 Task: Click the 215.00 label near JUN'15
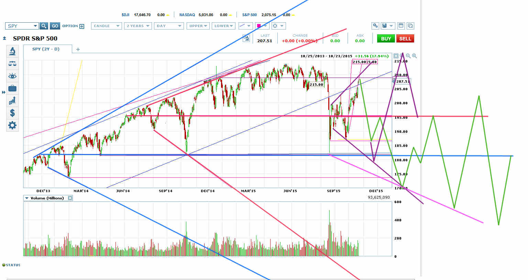316,84
